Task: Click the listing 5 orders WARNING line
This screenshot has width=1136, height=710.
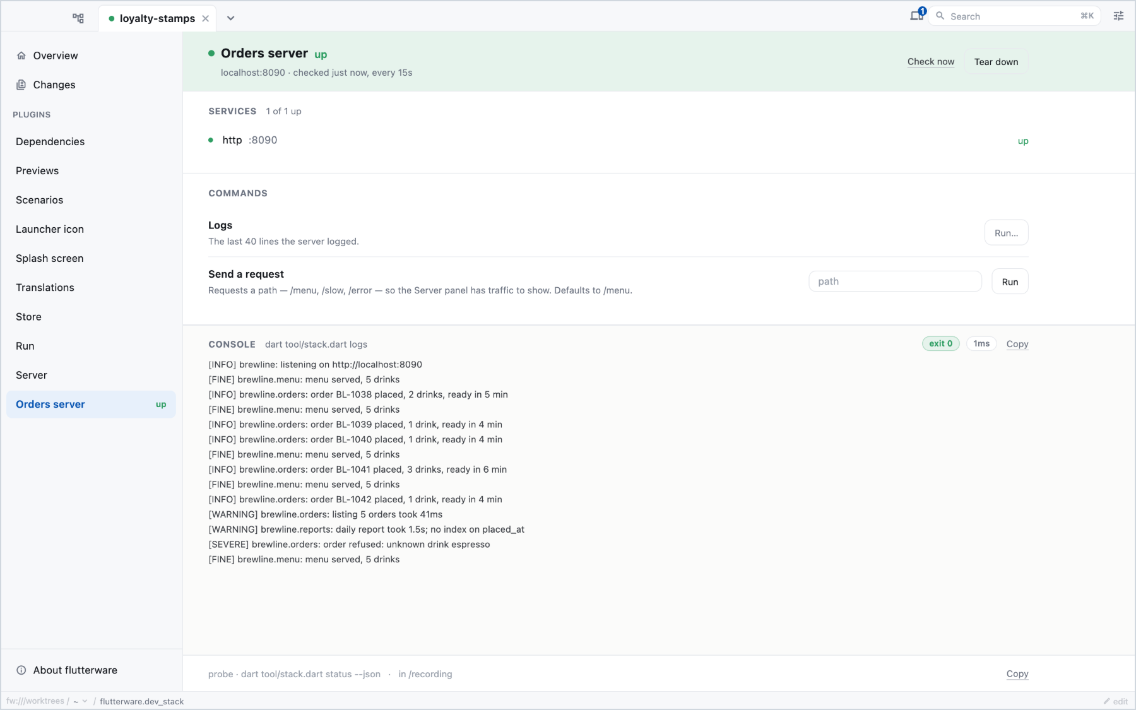Action: point(325,514)
